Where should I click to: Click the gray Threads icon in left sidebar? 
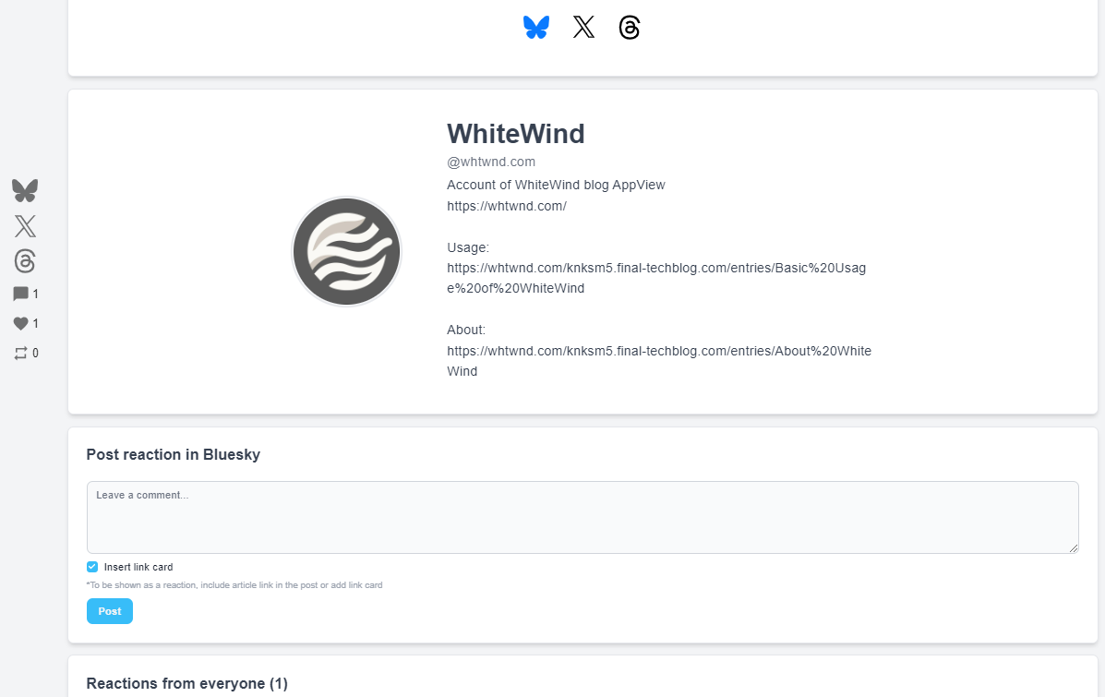(25, 260)
